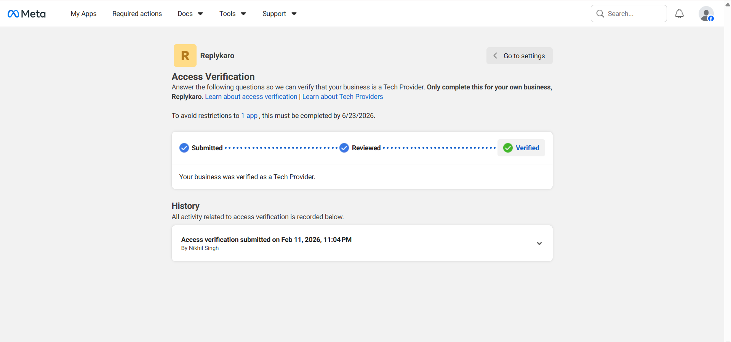
Task: Open the notifications bell
Action: click(679, 14)
